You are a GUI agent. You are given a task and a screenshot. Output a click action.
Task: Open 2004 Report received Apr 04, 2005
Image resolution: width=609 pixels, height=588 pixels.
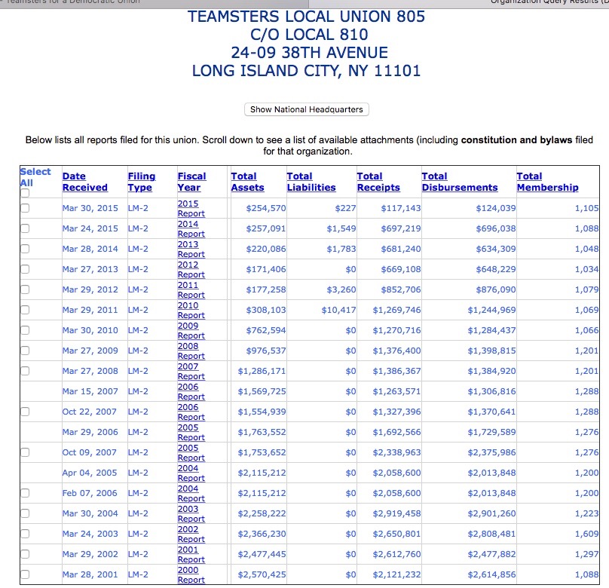tap(191, 473)
